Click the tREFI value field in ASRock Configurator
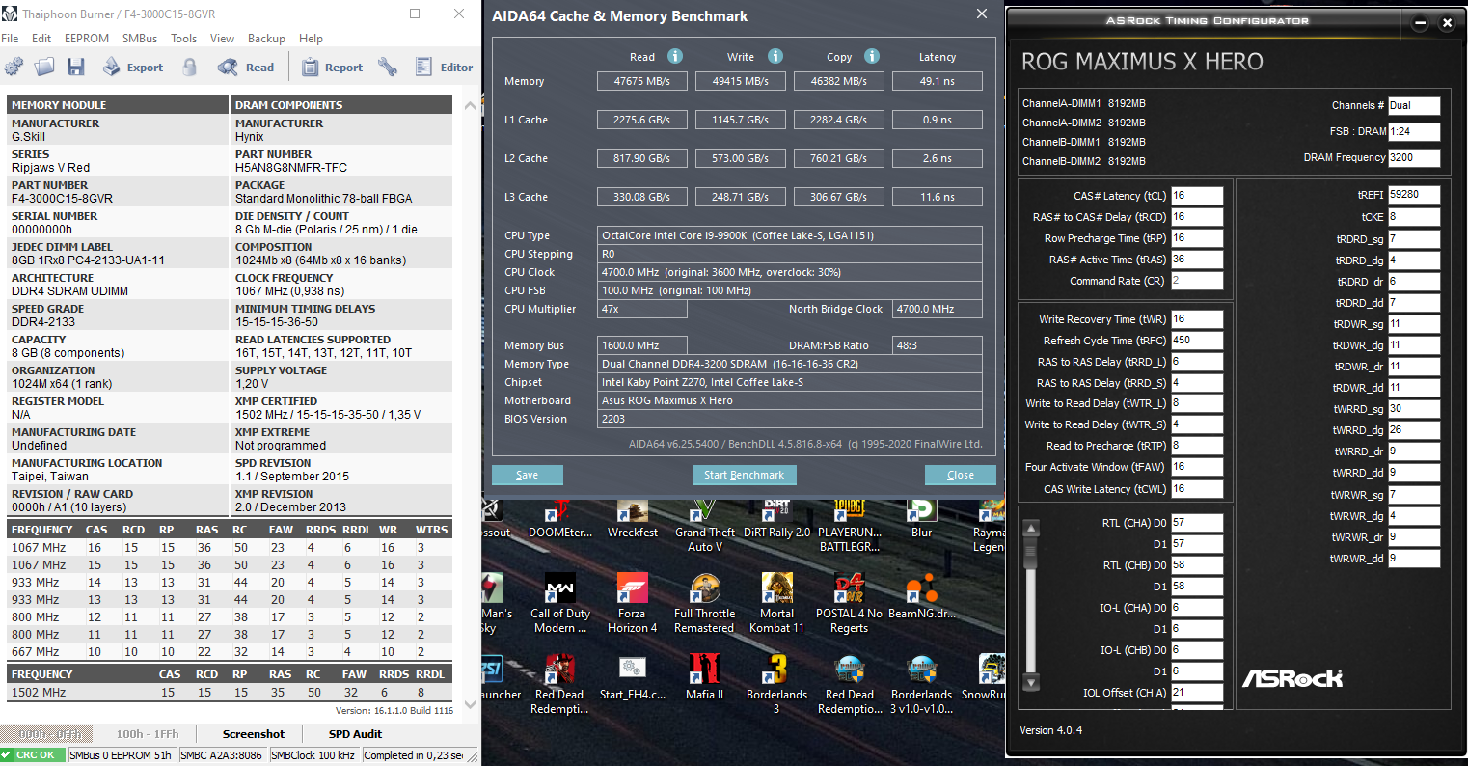Screen dimensions: 1468x766 [x=1414, y=194]
